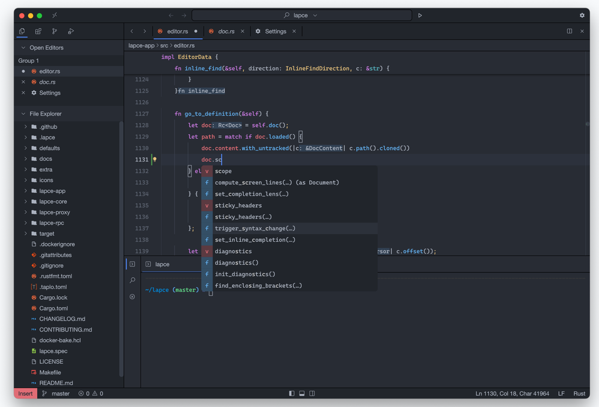This screenshot has height=407, width=599.
Task: Choose init_diagnostics() completion item
Action: [289, 274]
